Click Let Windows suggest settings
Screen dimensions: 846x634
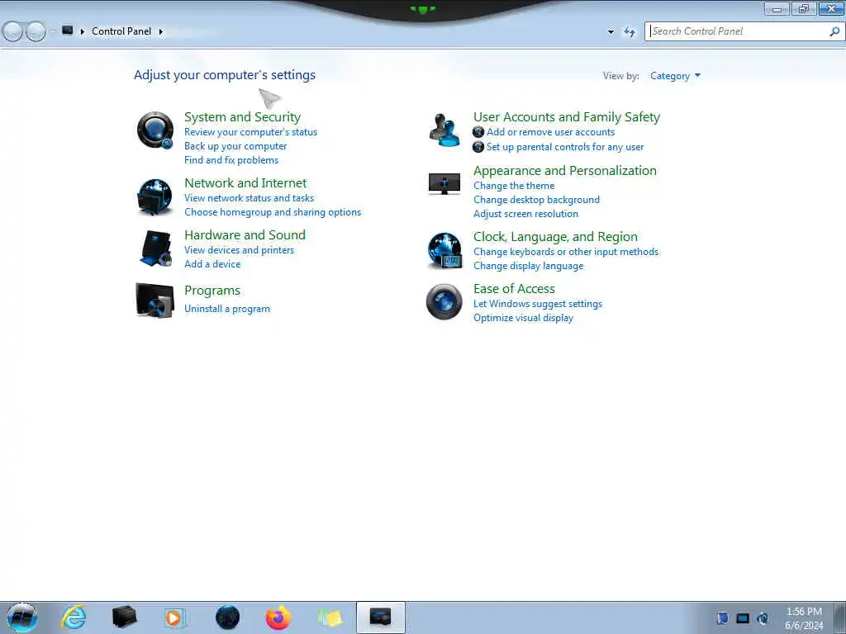pyautogui.click(x=537, y=304)
